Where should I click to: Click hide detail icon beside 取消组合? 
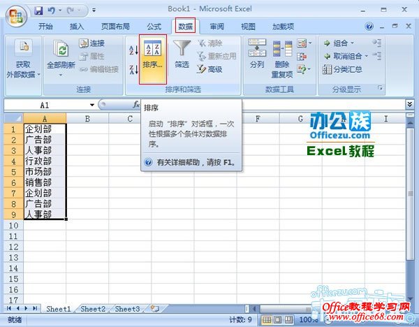[x=377, y=56]
